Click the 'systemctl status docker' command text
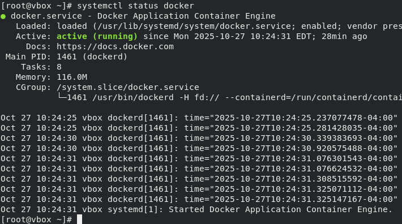Screen dimensions: 402x224 click(x=135, y=6)
